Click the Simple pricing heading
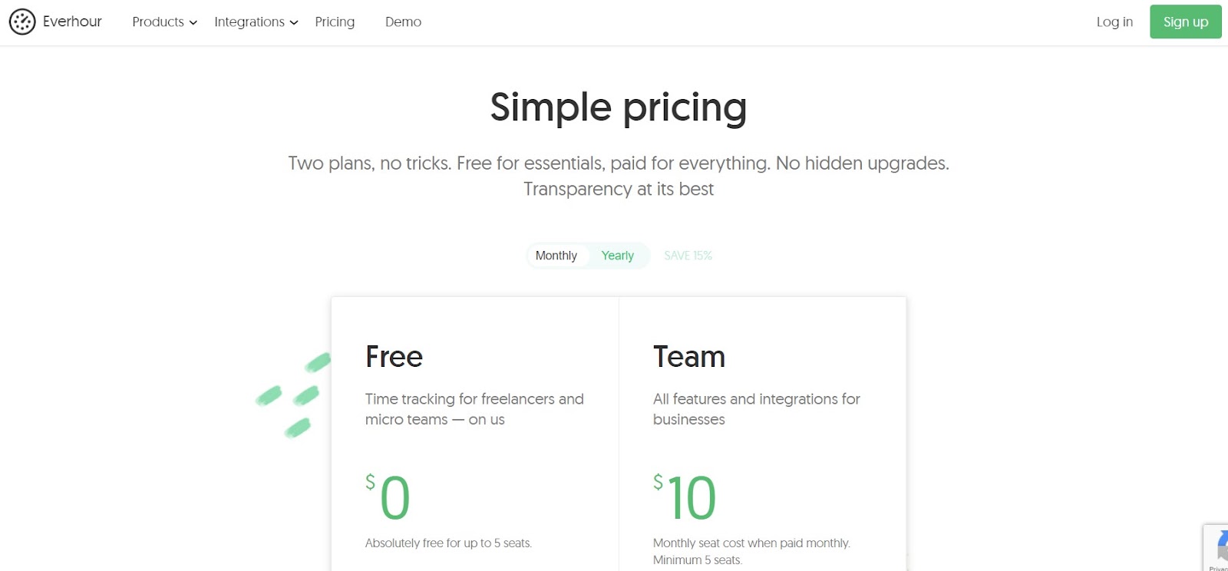This screenshot has height=571, width=1228. pyautogui.click(x=618, y=107)
